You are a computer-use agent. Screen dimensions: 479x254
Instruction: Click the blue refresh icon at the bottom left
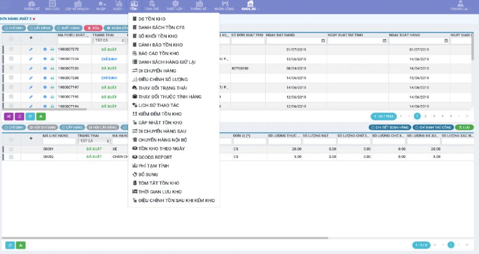10,245
